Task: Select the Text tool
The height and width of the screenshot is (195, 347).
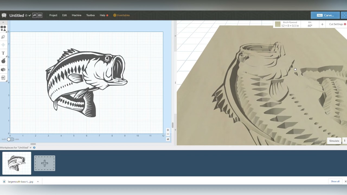Action: click(x=3, y=53)
